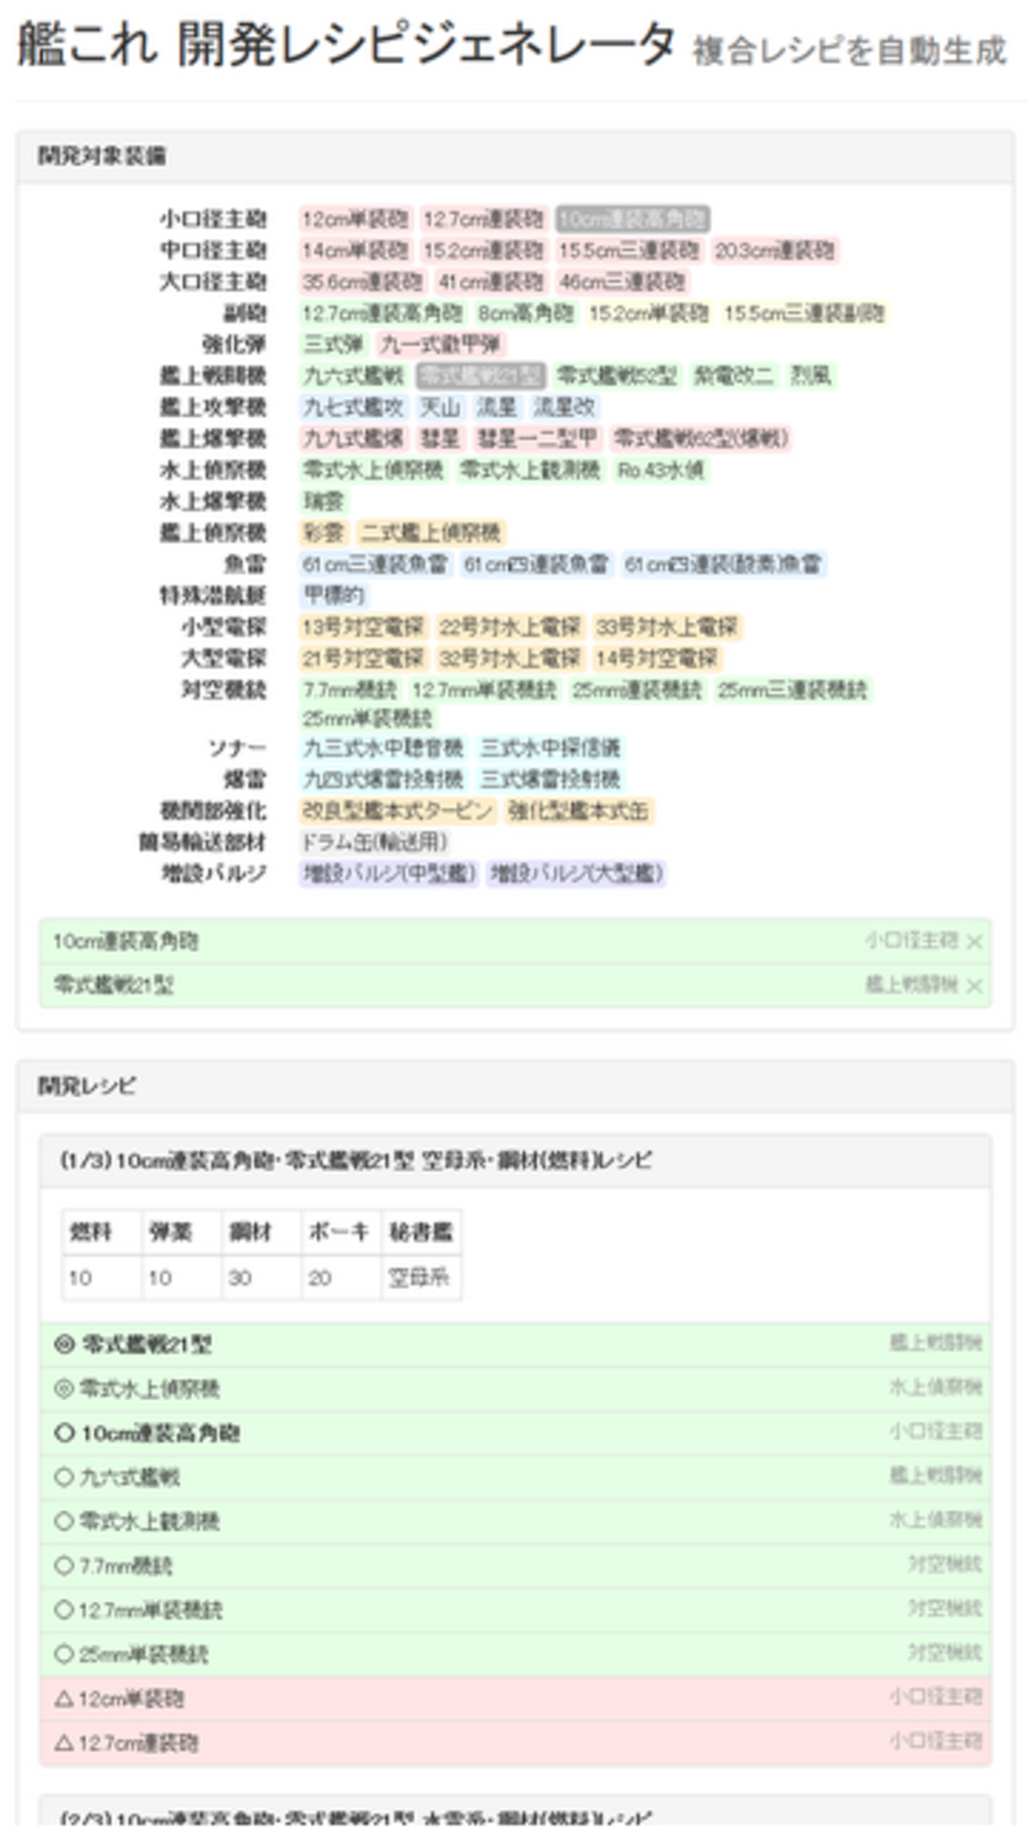1028x1828 pixels.
Task: Select the 強化型艦本式缶 tag
Action: pos(579,812)
